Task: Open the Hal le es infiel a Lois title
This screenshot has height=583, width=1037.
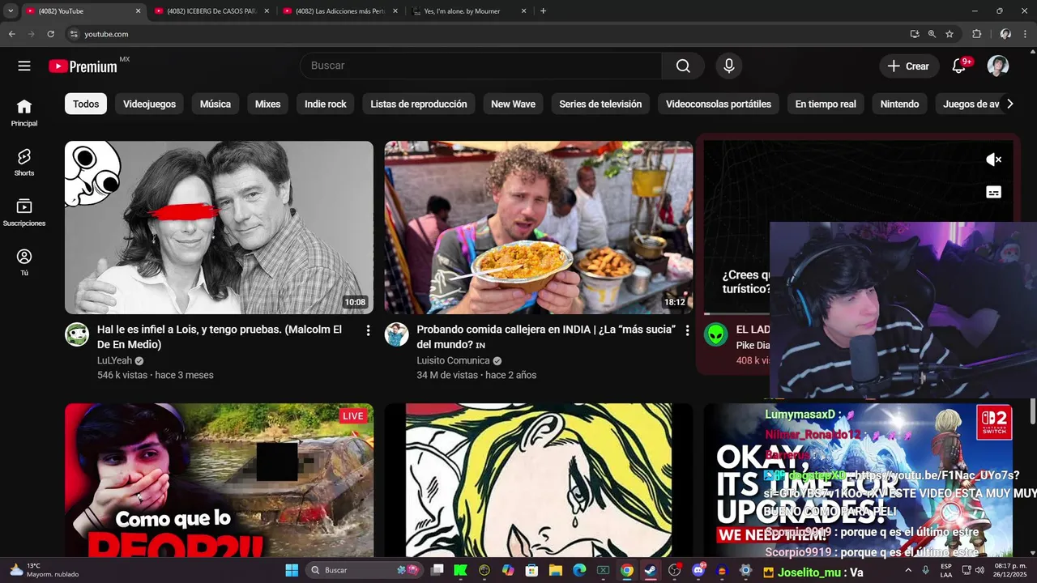Action: click(x=220, y=337)
